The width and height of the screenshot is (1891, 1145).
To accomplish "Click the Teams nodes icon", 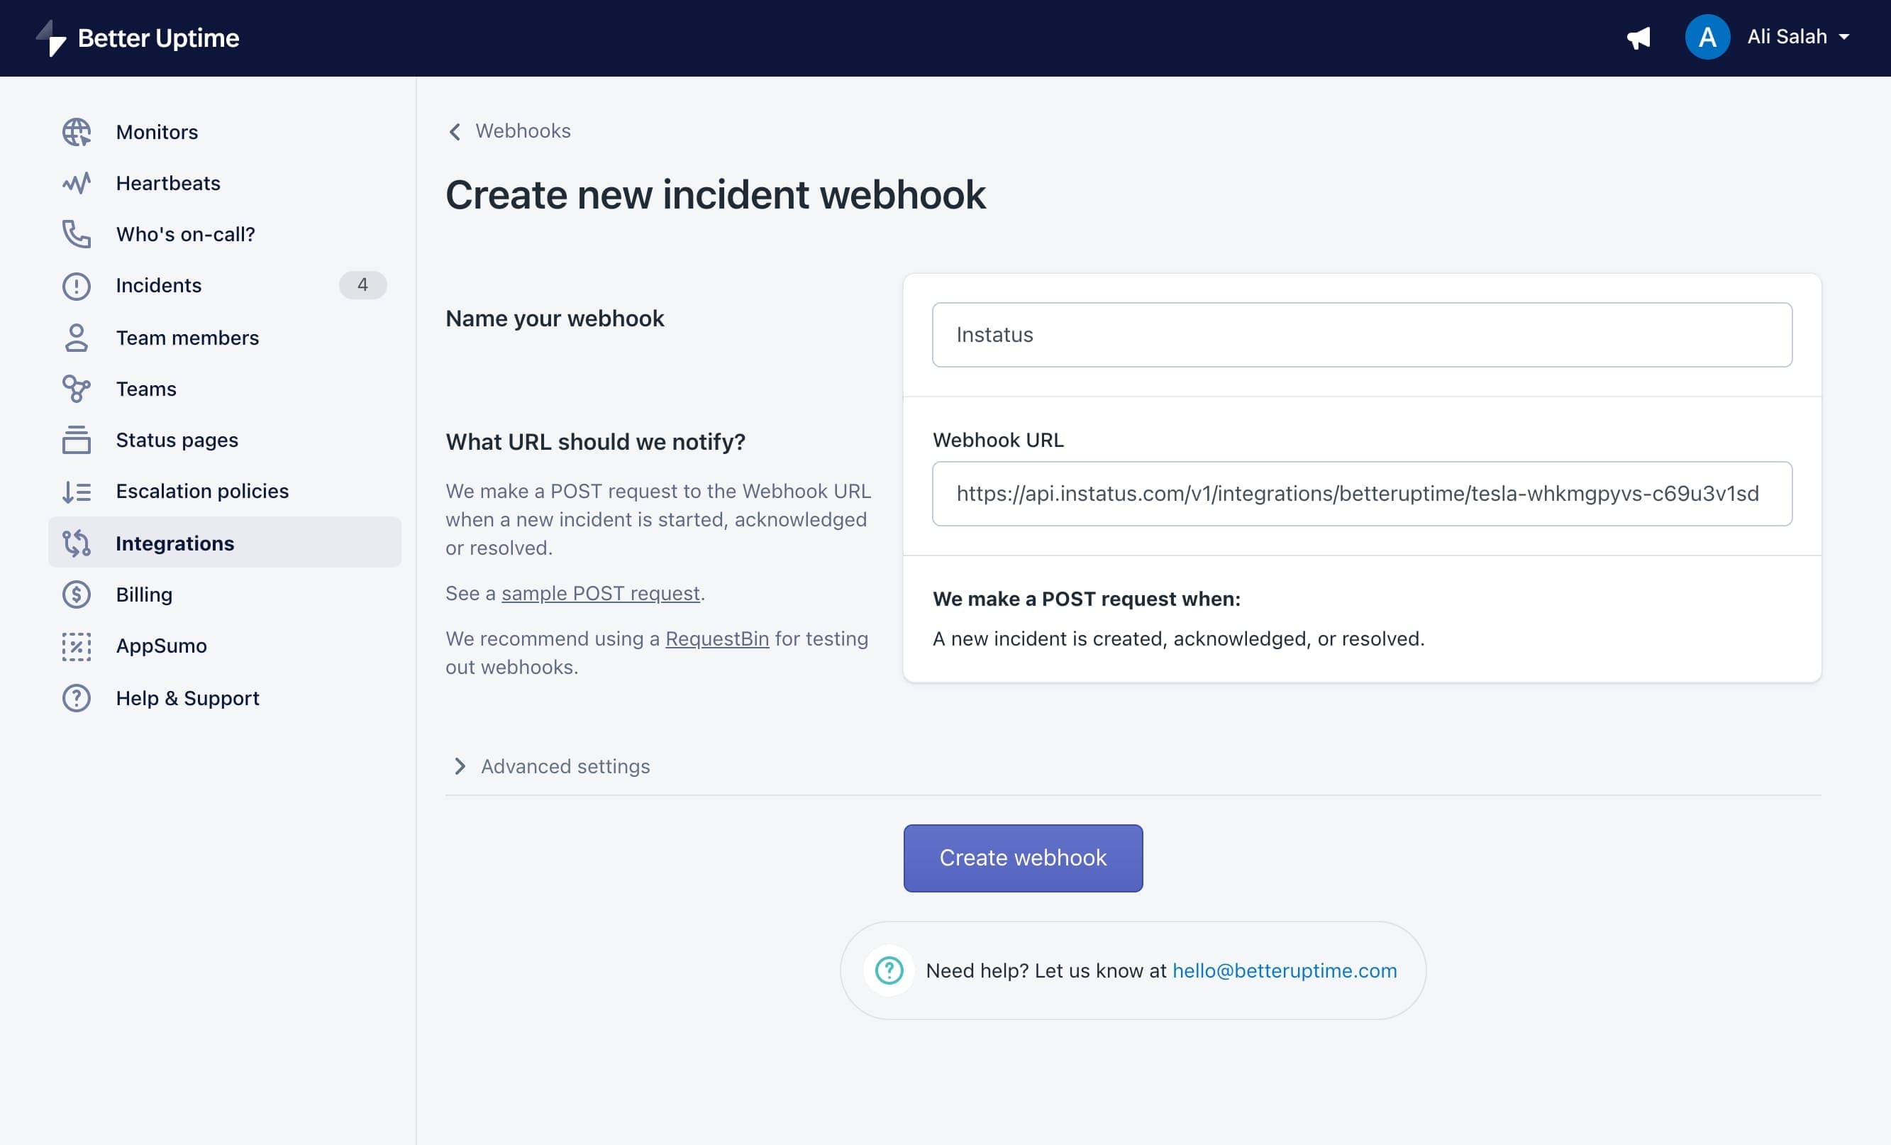I will 76,389.
